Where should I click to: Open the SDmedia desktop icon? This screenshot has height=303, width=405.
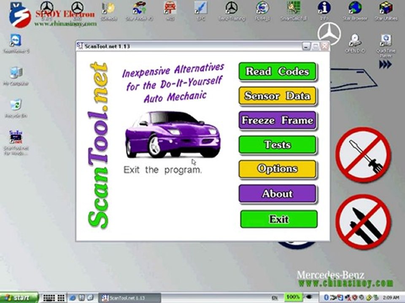(108, 11)
